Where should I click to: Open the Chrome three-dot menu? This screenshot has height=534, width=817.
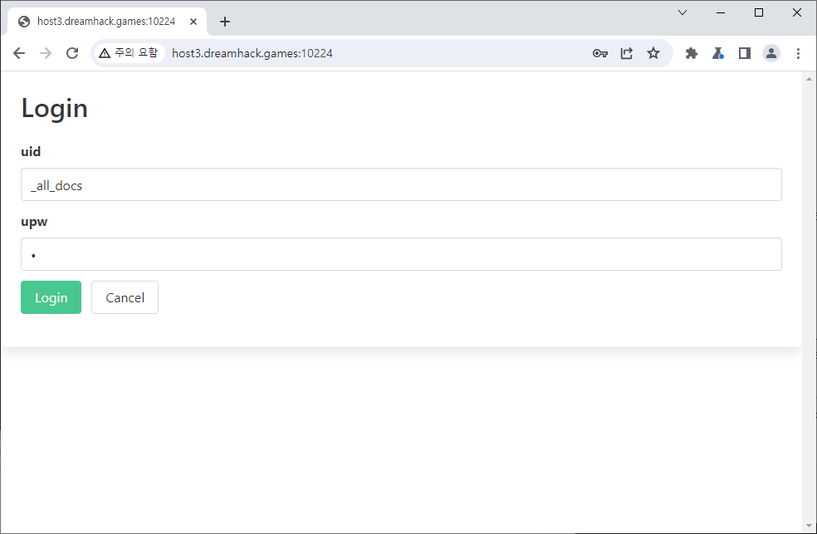[798, 53]
